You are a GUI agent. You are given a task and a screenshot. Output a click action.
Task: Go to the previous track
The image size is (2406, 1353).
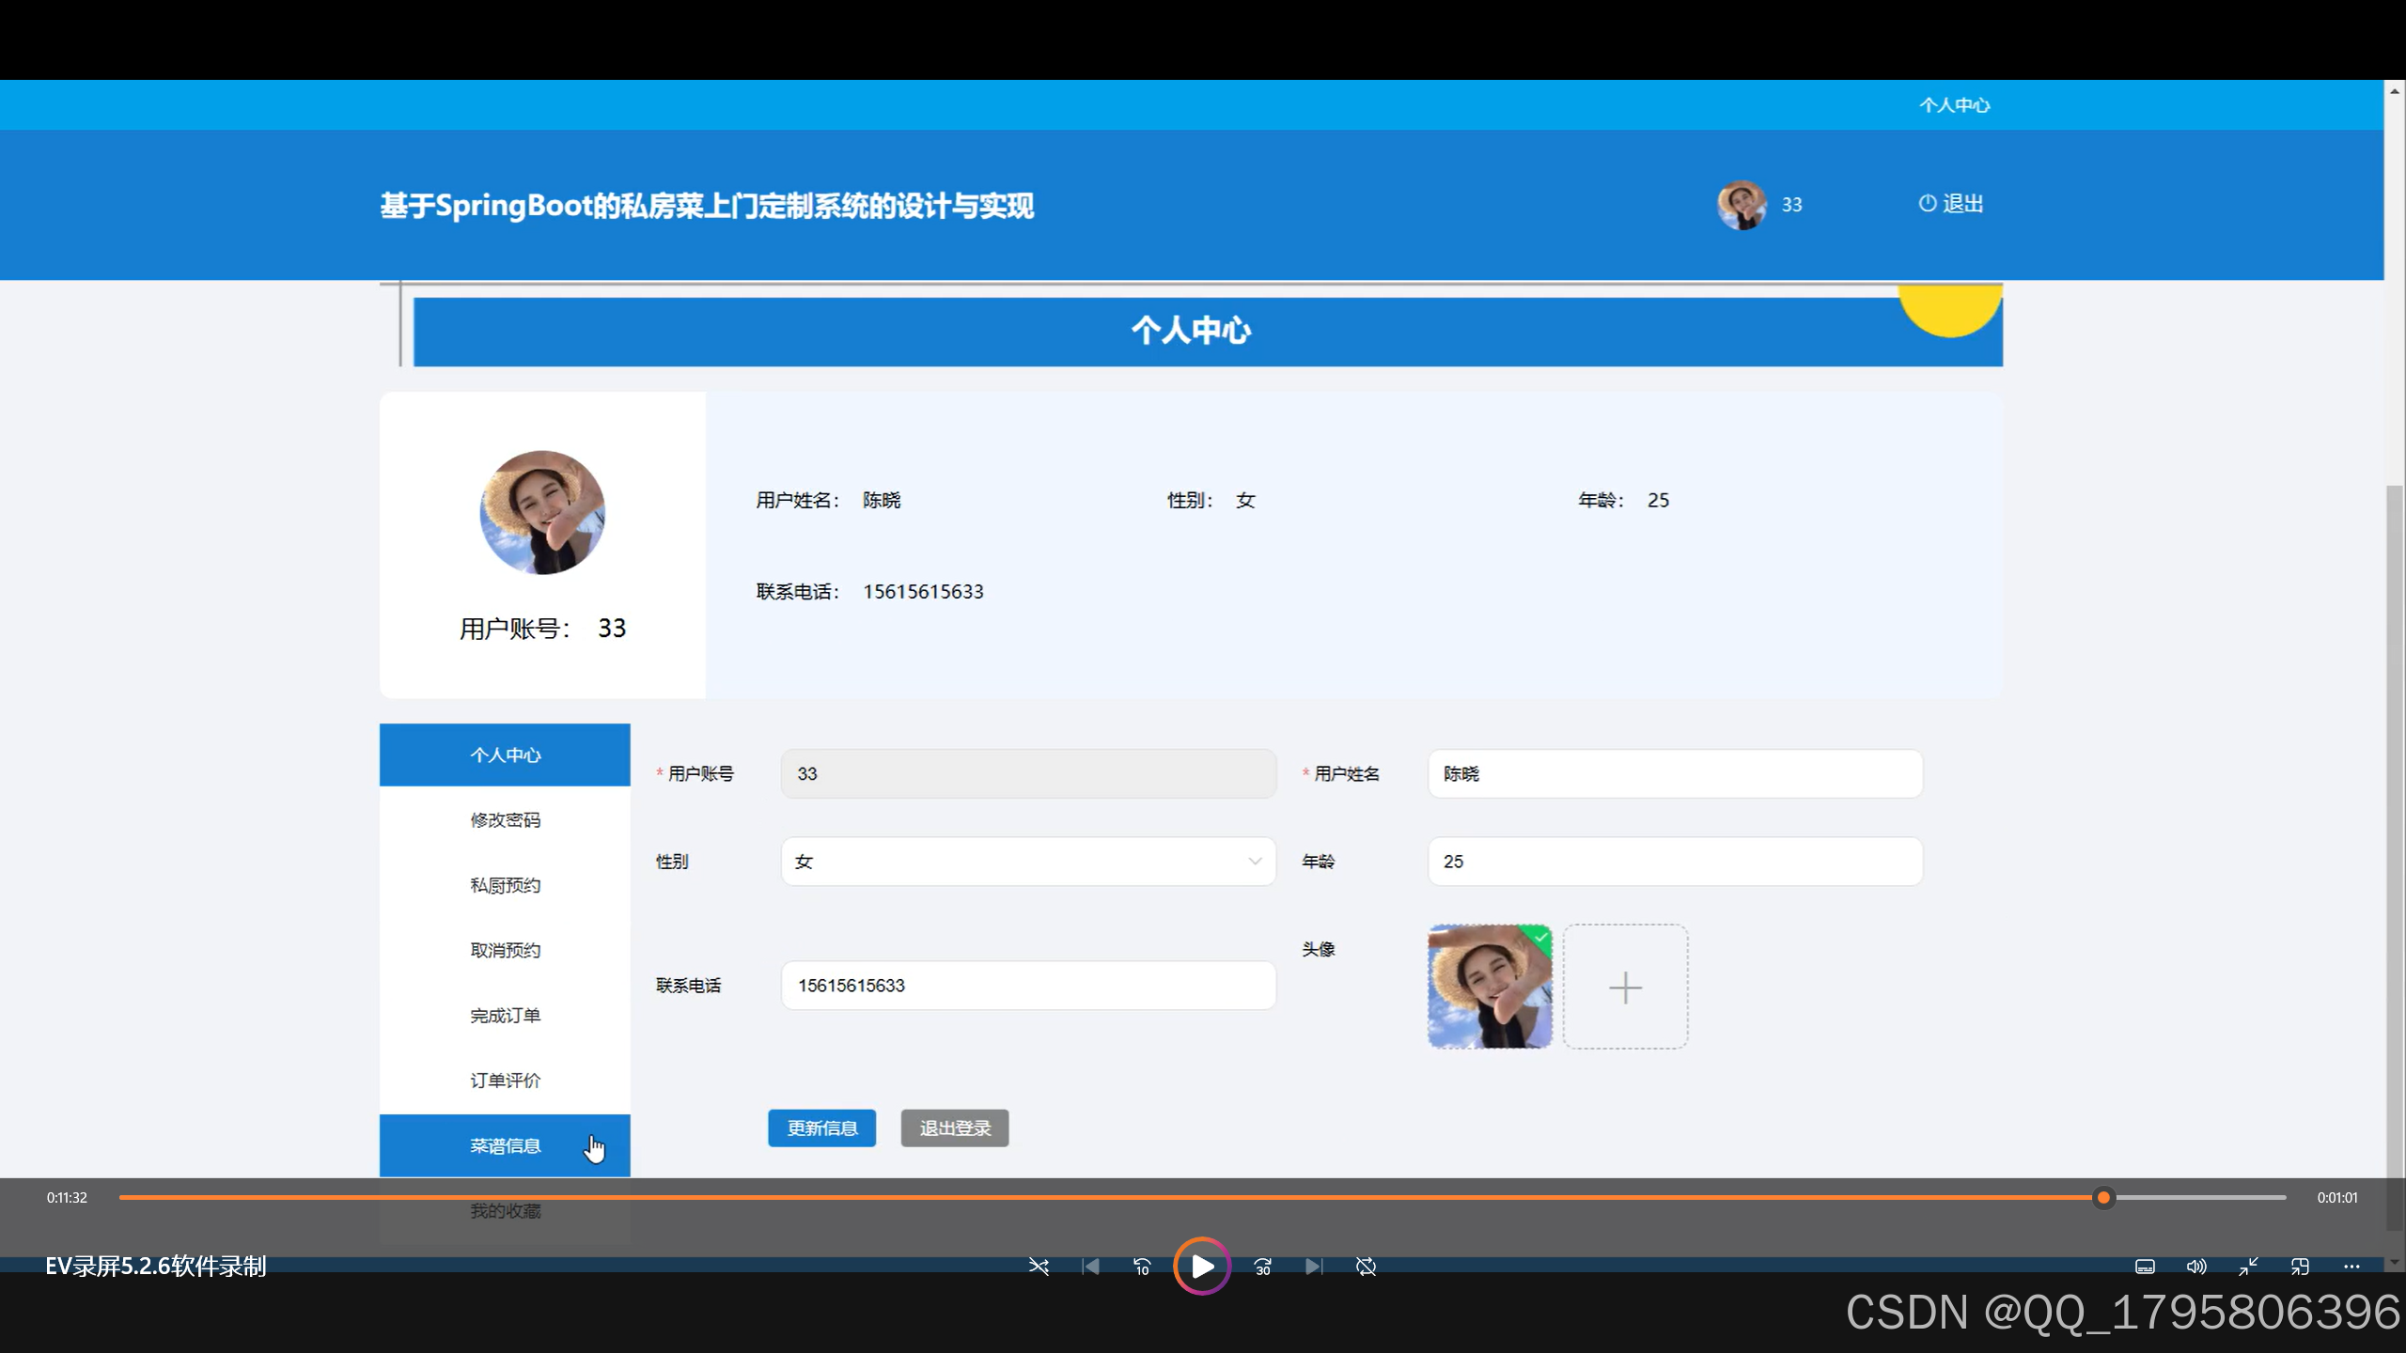[x=1090, y=1267]
